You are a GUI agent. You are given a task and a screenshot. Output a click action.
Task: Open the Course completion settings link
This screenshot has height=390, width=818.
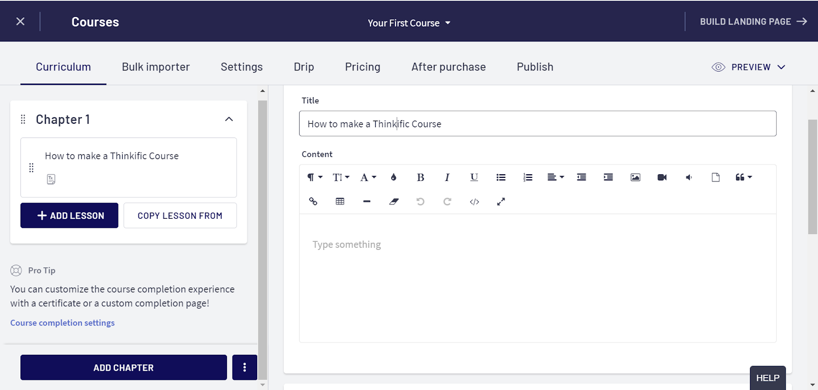click(62, 323)
